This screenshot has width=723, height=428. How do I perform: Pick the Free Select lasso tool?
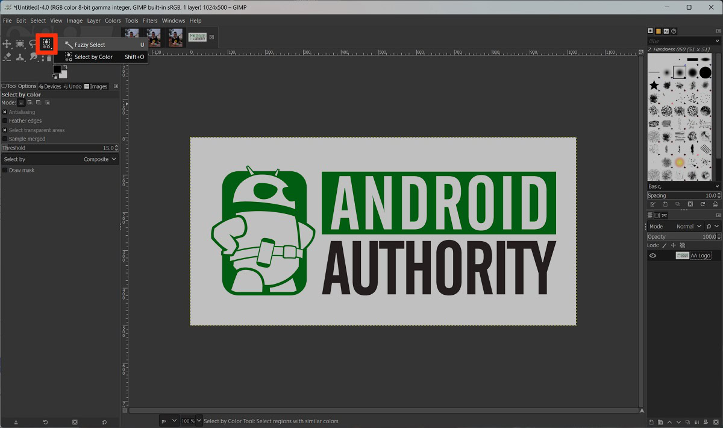(34, 44)
